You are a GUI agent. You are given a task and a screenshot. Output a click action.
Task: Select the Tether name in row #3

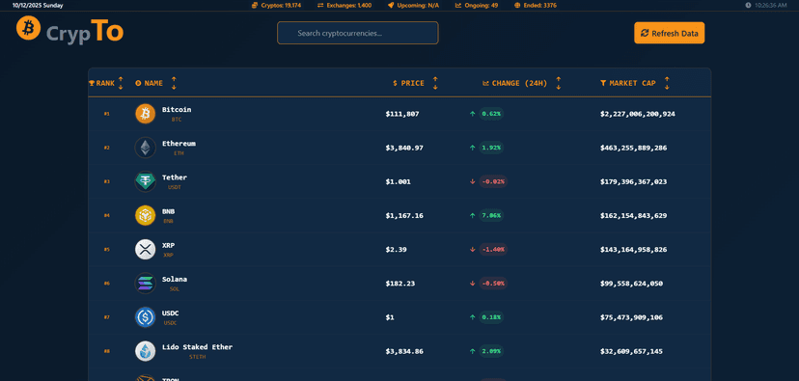coord(175,177)
